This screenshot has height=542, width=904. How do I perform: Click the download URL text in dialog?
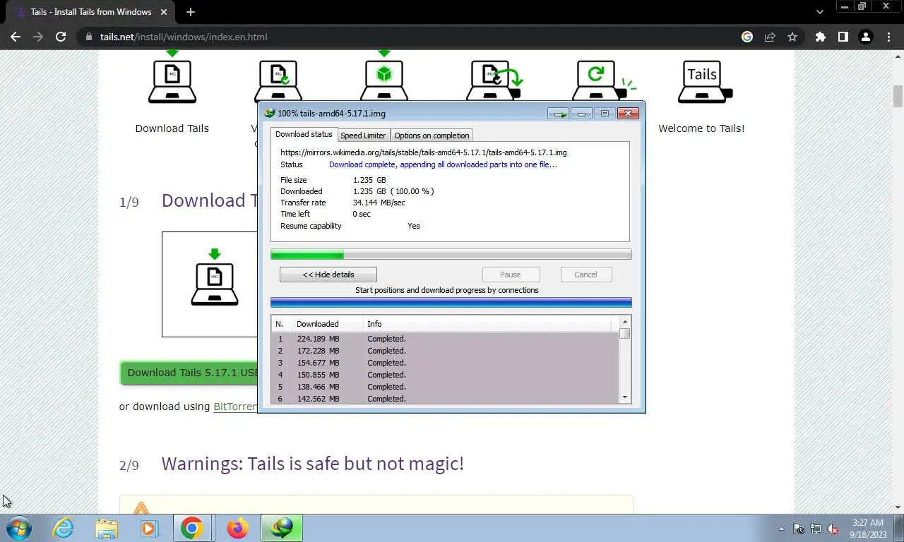[423, 152]
